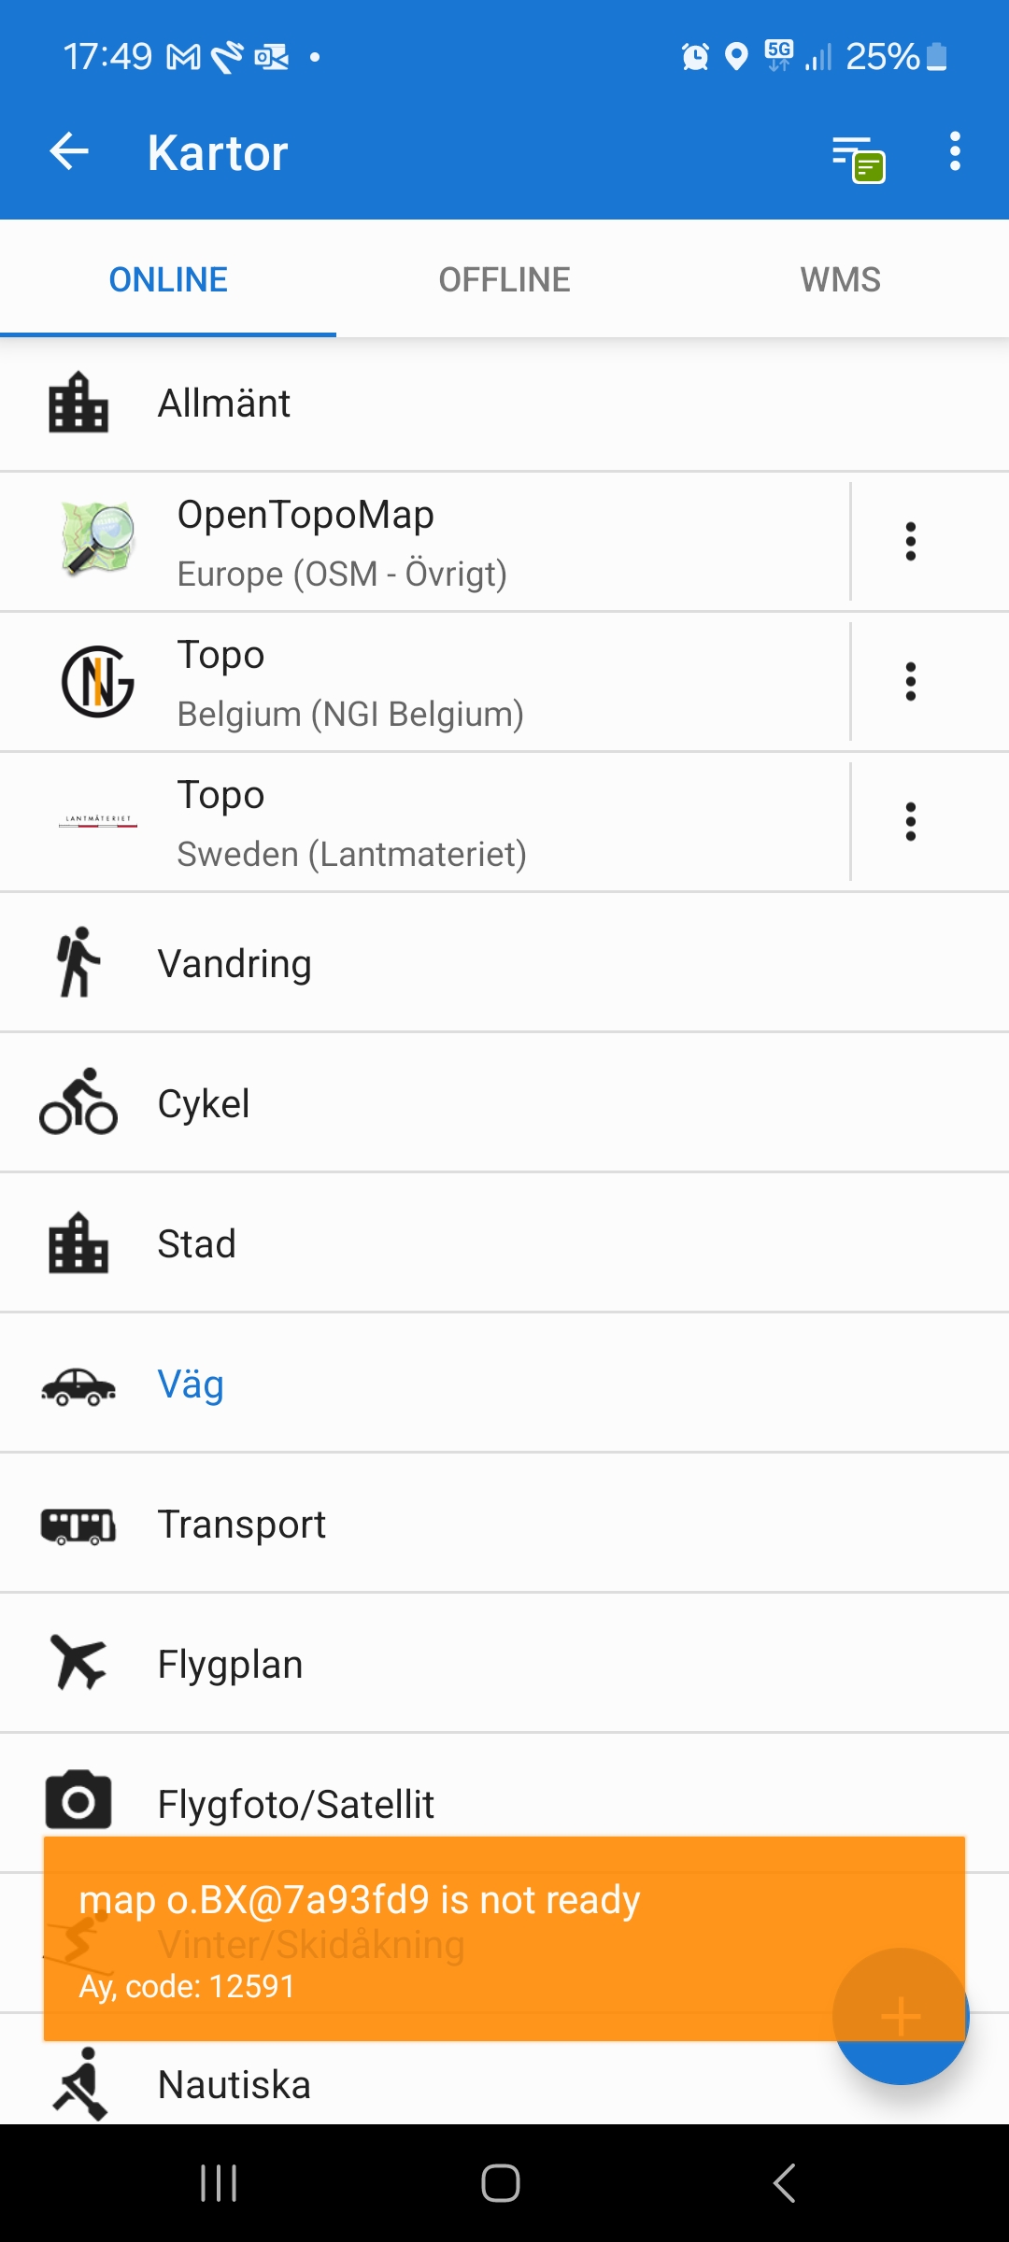Expand the Vandring category
1009x2242 pixels.
[504, 964]
